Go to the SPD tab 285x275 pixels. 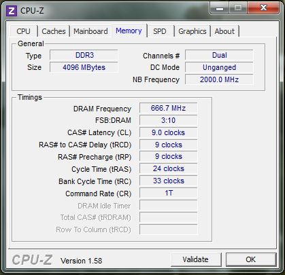coord(160,31)
